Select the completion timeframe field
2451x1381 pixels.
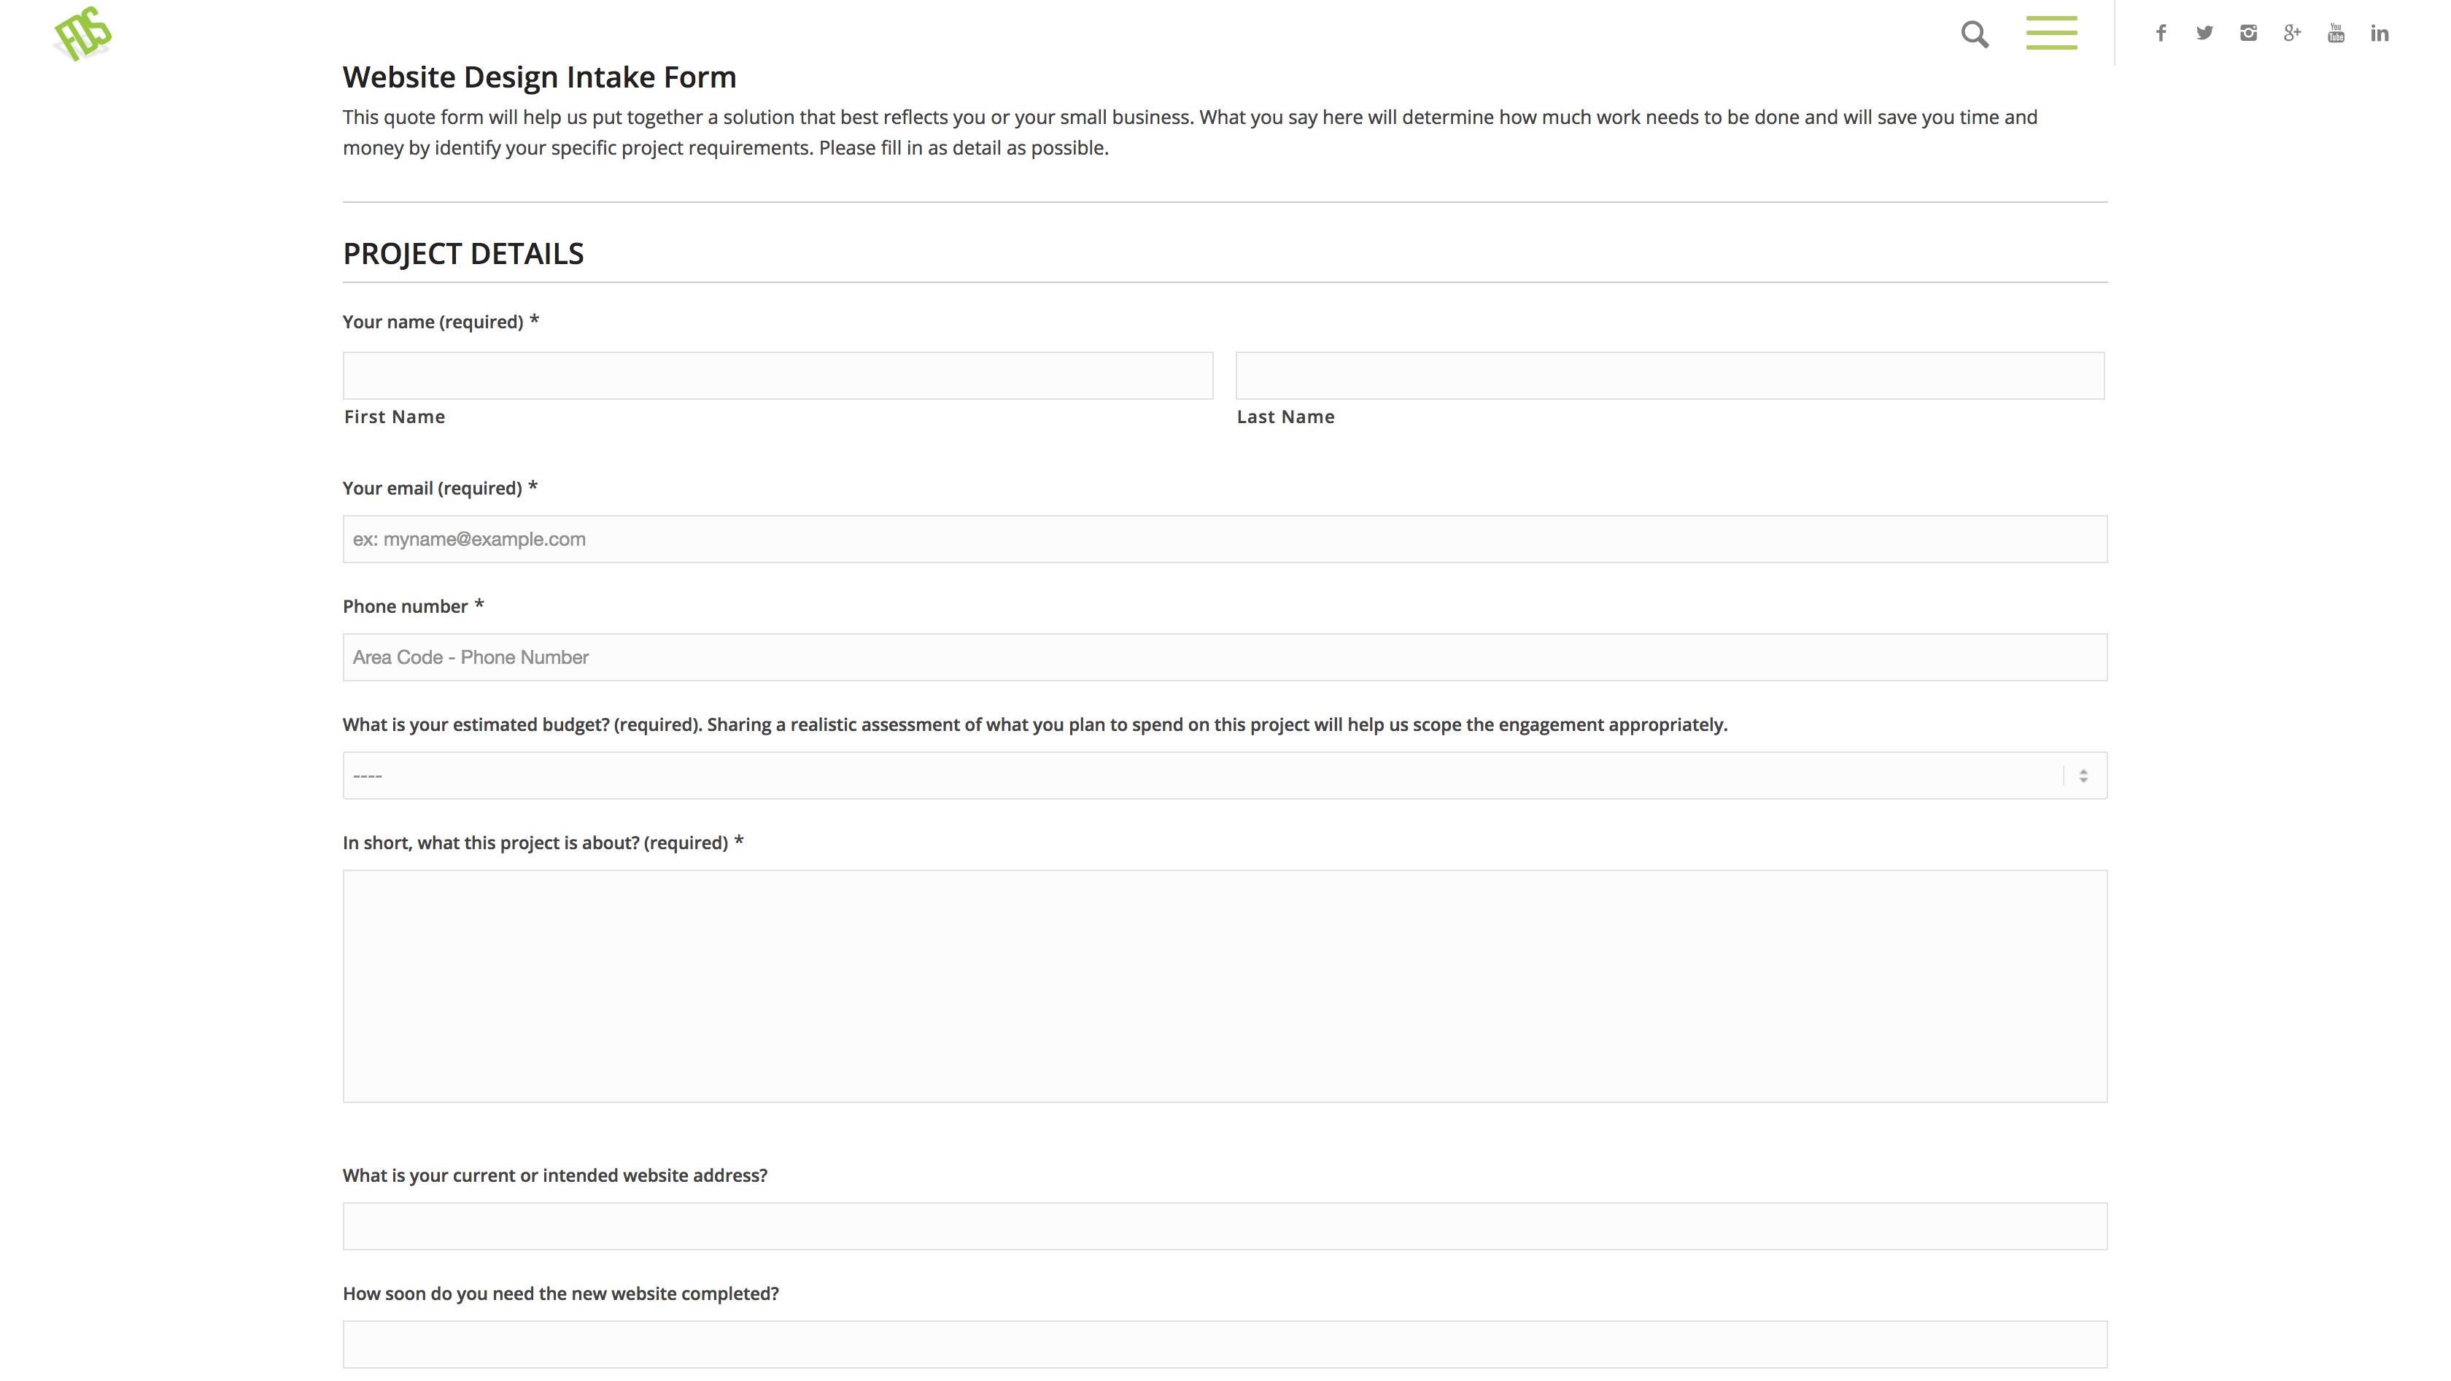coord(1225,1344)
